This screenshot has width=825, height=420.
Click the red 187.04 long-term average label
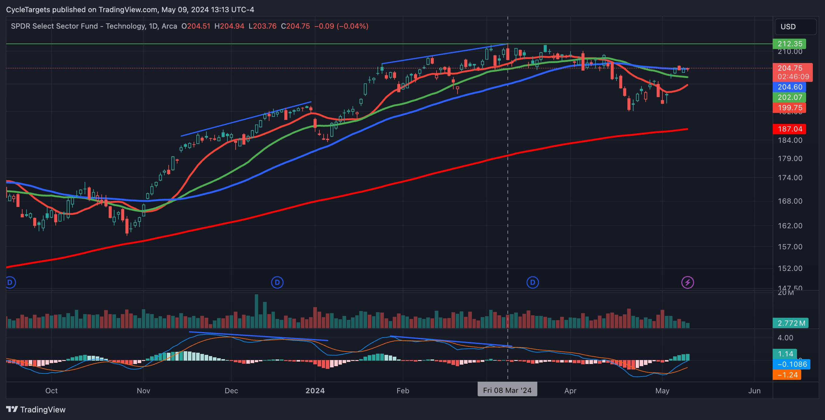tap(789, 129)
